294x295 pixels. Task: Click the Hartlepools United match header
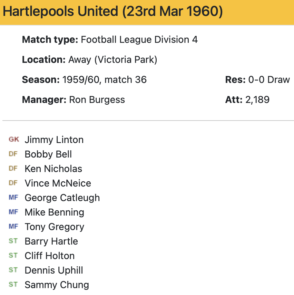pyautogui.click(x=112, y=12)
